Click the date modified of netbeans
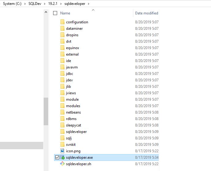Image resolution: width=211 pixels, height=171 pixels. coord(147,112)
